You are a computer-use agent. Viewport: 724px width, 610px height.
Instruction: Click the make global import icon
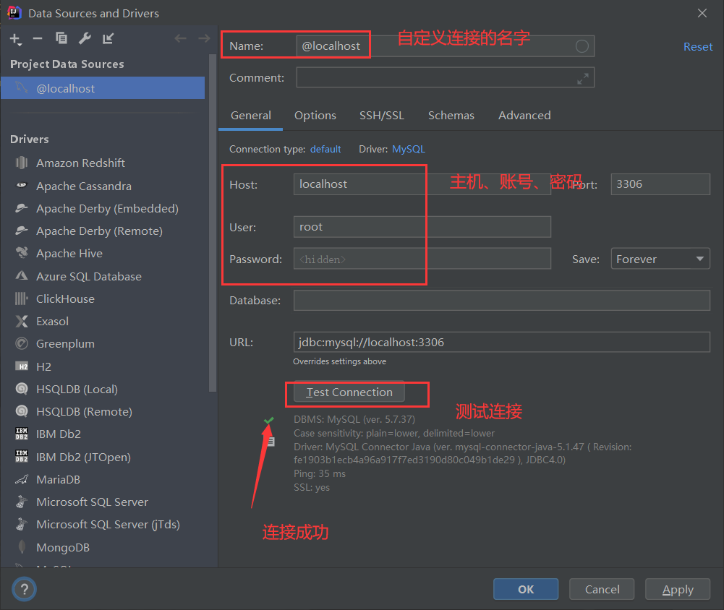coord(108,39)
